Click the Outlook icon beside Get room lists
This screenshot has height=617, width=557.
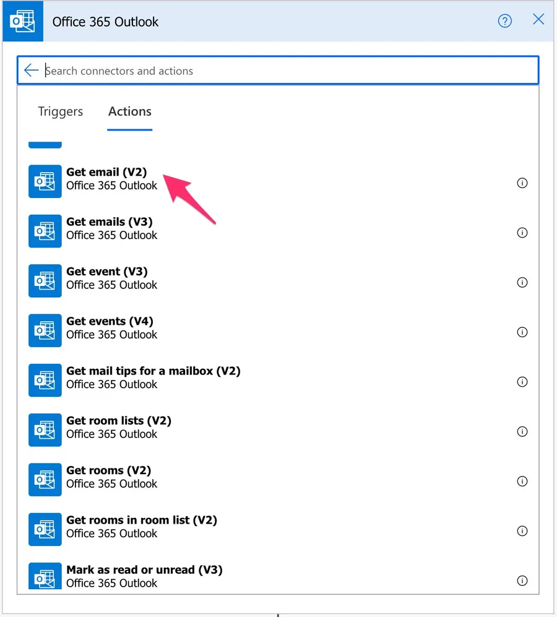point(45,430)
